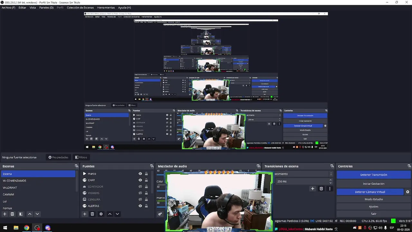The width and height of the screenshot is (412, 232).
Task: Select the Lol scene
Action: coord(38,201)
